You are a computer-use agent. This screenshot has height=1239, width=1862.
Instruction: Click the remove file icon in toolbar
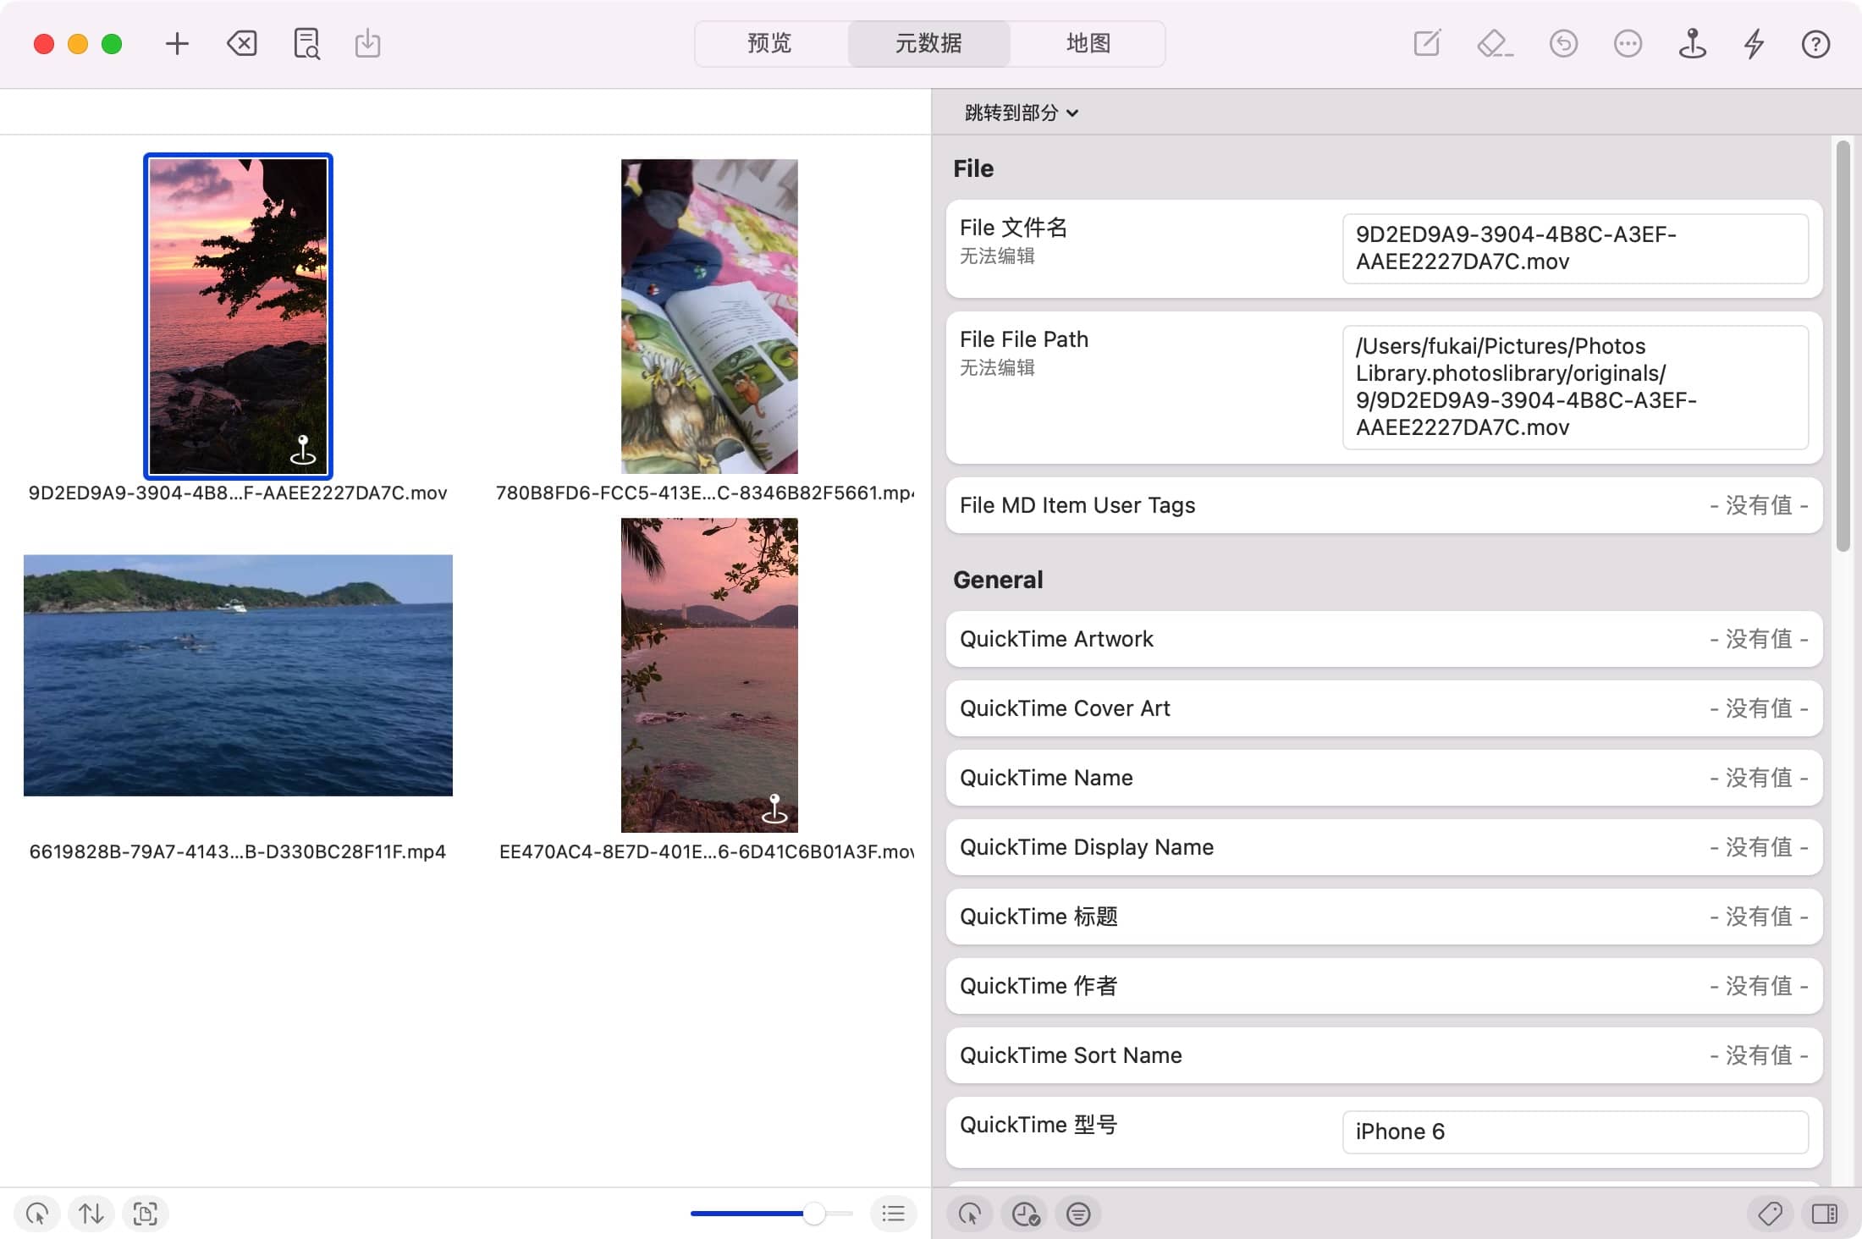coord(242,43)
